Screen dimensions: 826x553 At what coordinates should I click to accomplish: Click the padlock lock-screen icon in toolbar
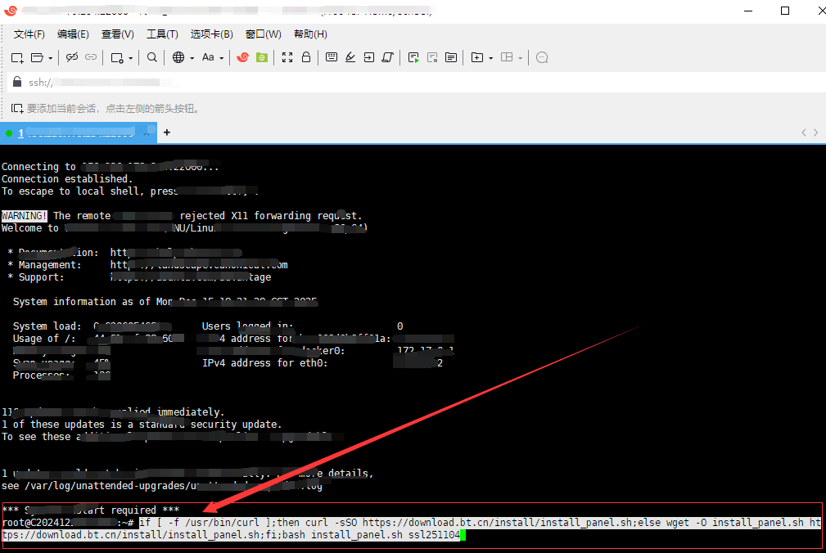(306, 57)
